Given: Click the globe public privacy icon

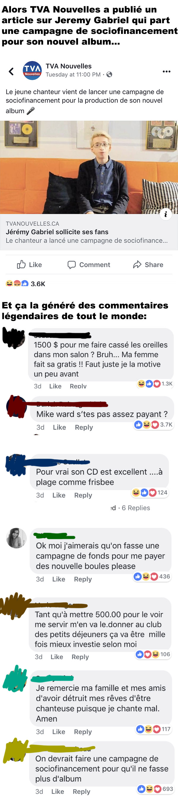Looking at the screenshot, I should click(109, 74).
